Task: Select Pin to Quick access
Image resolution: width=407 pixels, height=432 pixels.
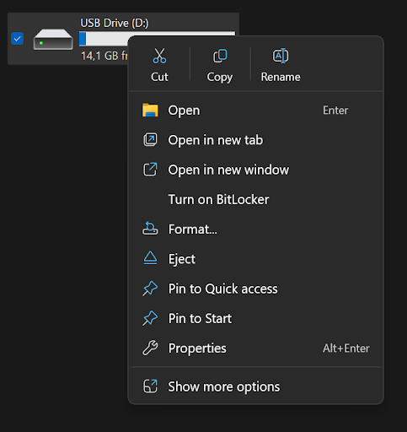Action: (x=256, y=289)
